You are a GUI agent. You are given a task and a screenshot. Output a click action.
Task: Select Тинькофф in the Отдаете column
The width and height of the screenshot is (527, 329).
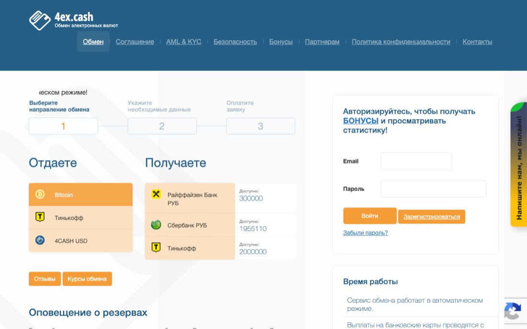click(x=80, y=217)
